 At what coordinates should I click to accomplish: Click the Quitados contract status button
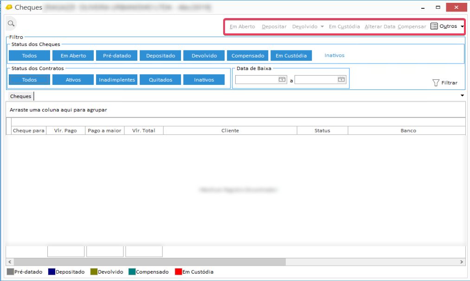tap(160, 80)
